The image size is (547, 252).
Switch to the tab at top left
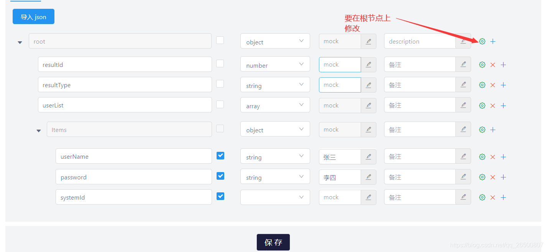coord(26,2)
